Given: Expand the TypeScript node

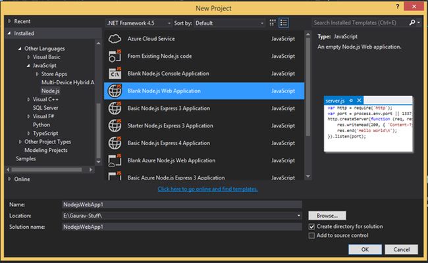Looking at the screenshot, I should click(29, 133).
